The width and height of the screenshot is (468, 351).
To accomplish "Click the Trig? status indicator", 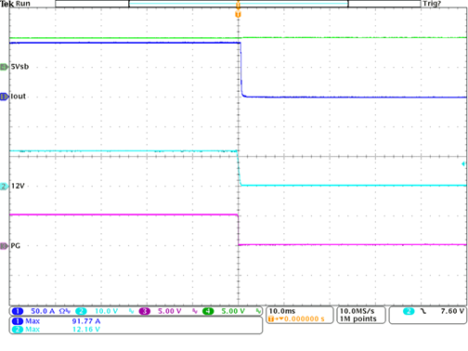I will pos(432,4).
